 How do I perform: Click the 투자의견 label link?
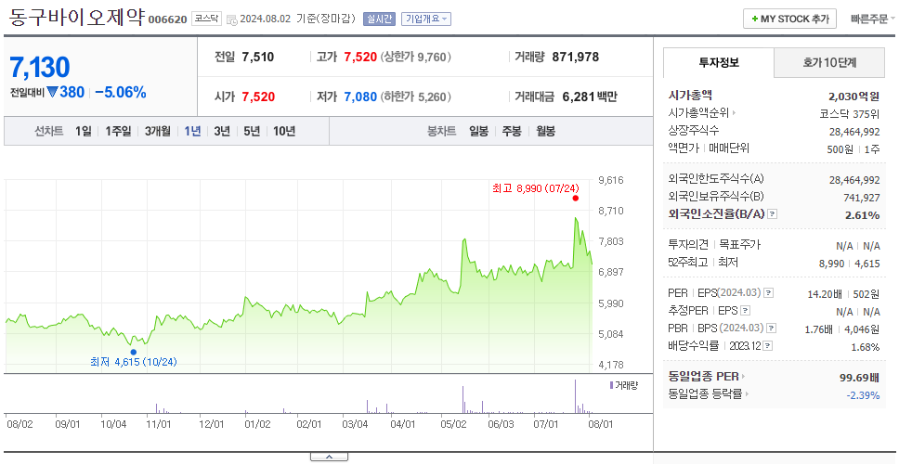tap(688, 245)
